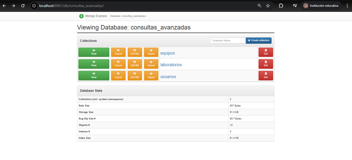Click the Create collection button

point(259,40)
